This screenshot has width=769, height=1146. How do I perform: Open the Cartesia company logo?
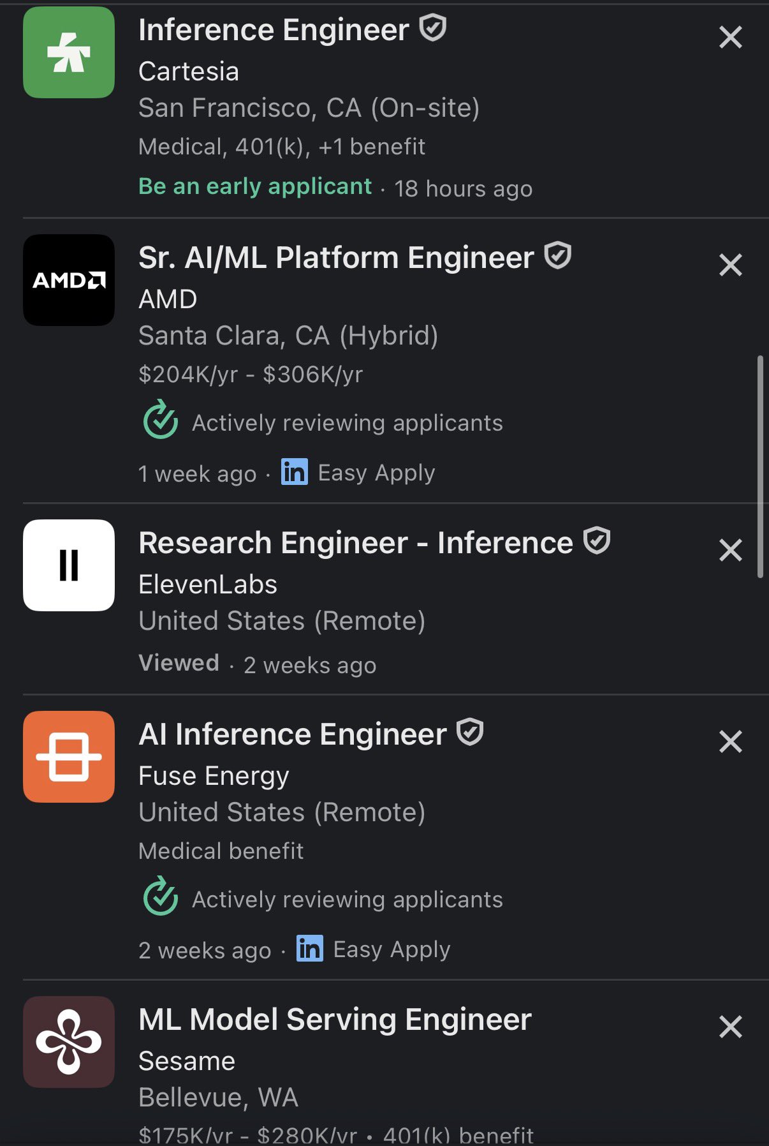tap(69, 52)
